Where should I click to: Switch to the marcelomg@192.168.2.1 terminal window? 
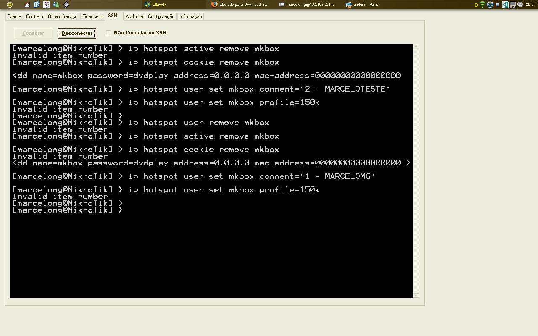point(307,5)
